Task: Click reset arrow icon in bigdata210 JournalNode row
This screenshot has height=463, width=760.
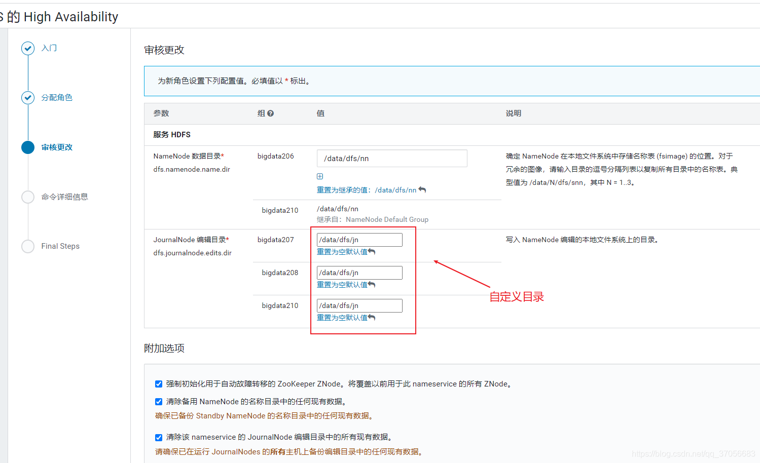Action: point(372,318)
